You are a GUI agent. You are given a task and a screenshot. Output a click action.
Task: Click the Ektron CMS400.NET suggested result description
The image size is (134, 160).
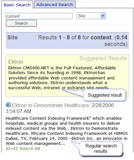(x=62, y=78)
